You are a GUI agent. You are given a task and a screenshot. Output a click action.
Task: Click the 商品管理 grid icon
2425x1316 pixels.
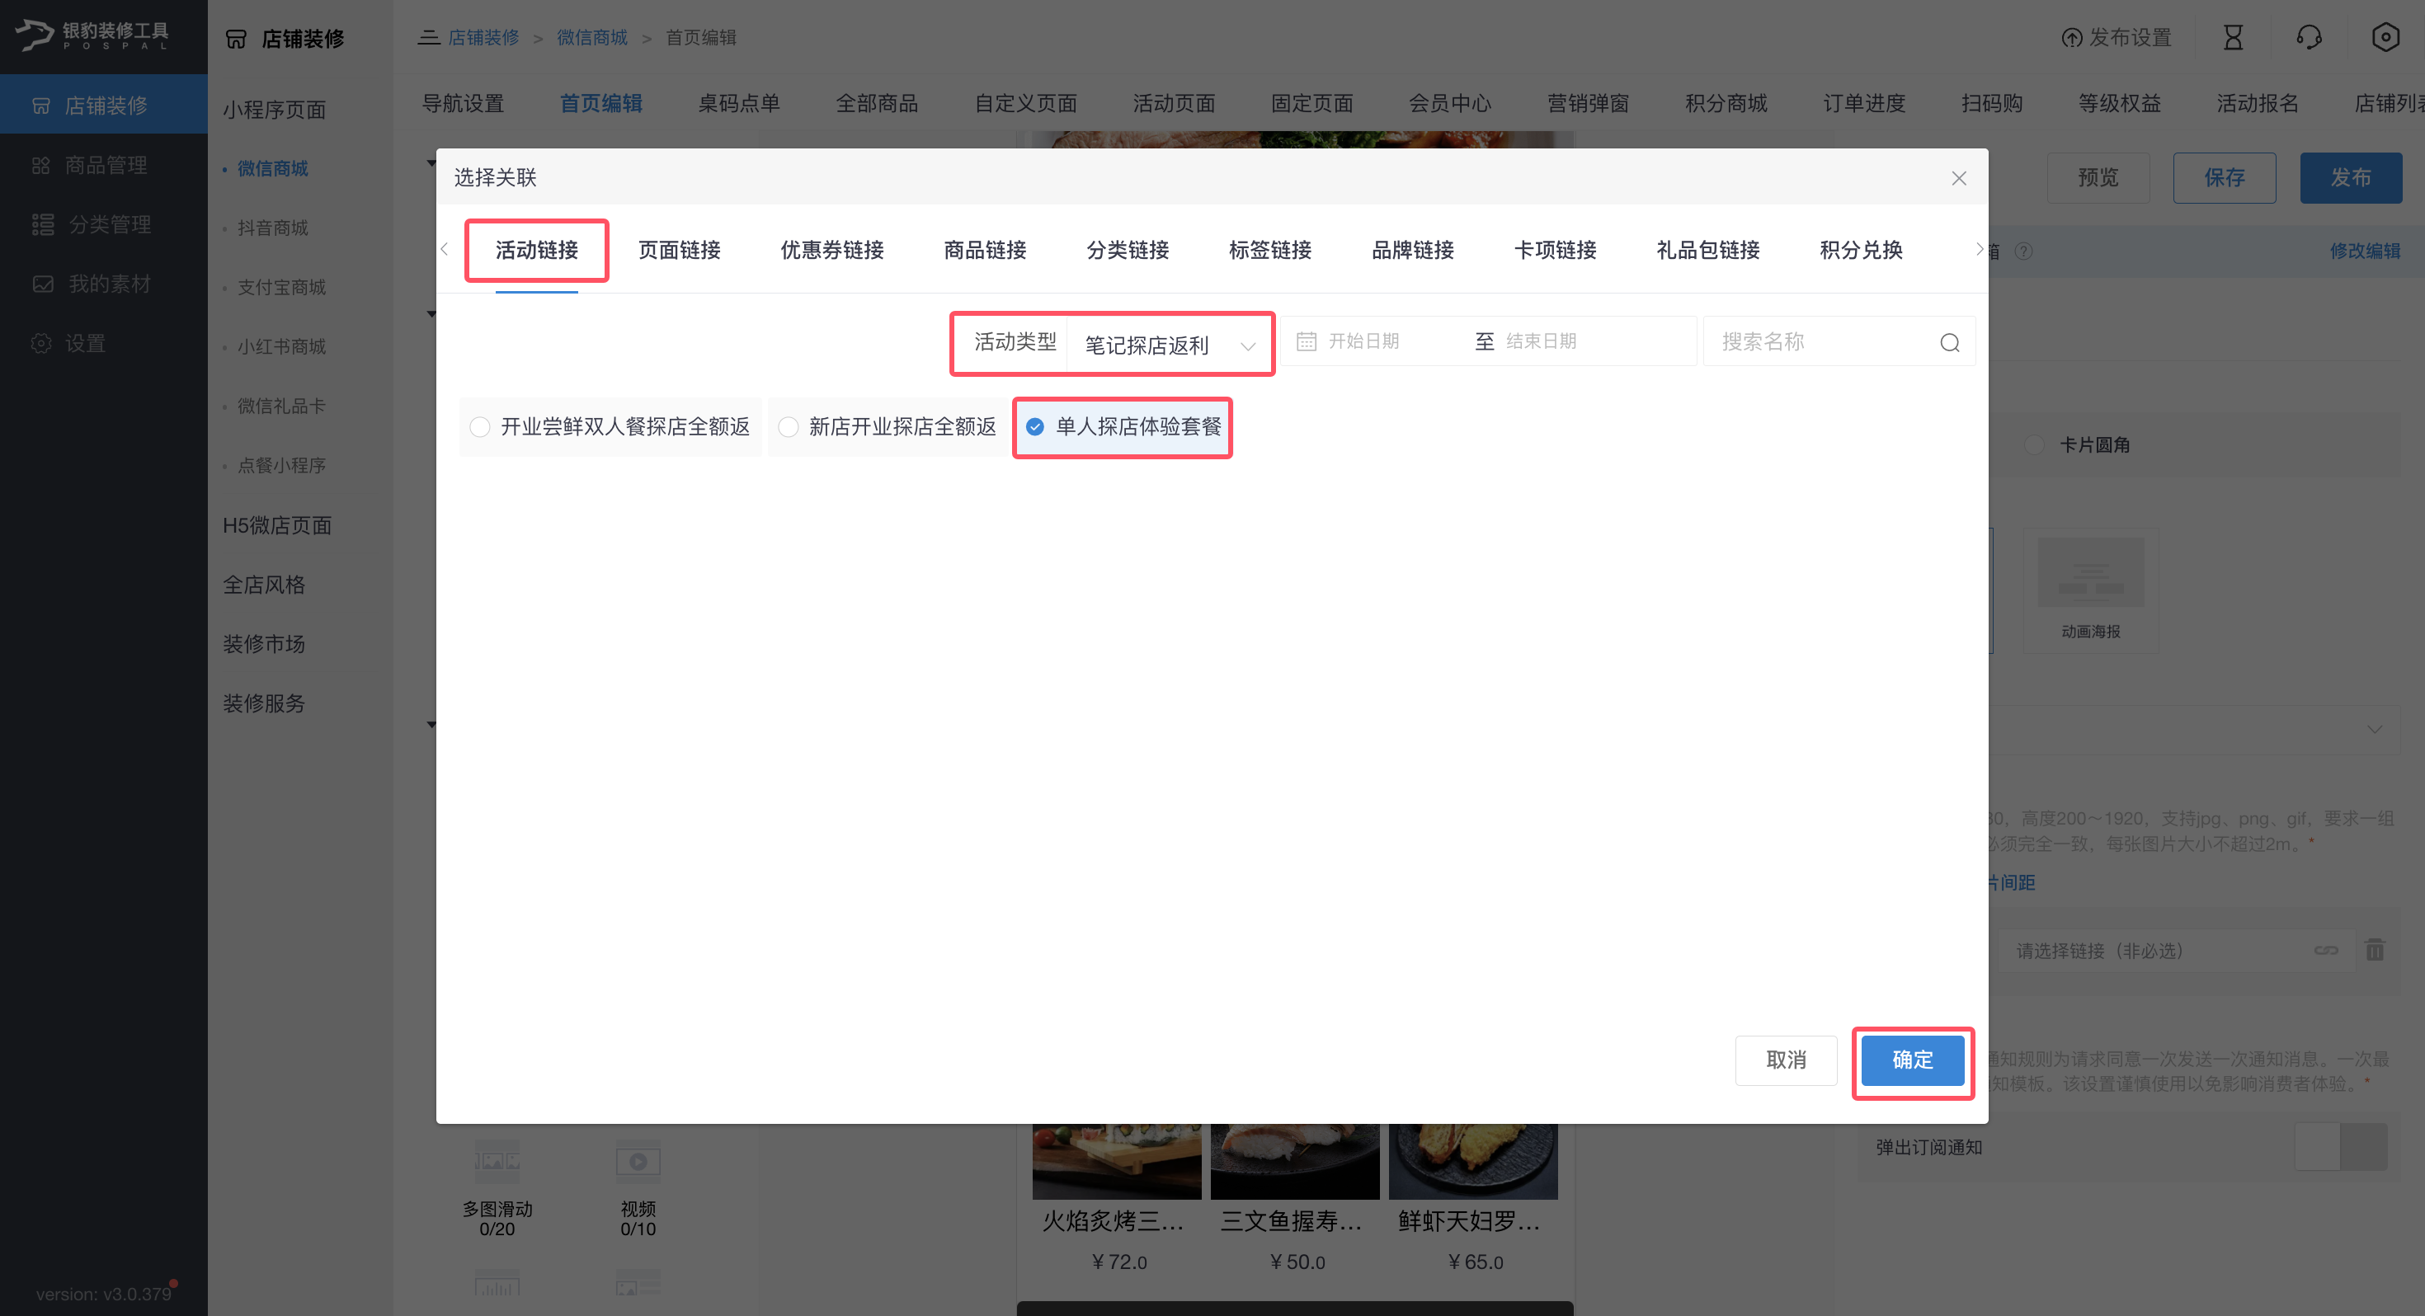click(x=40, y=166)
